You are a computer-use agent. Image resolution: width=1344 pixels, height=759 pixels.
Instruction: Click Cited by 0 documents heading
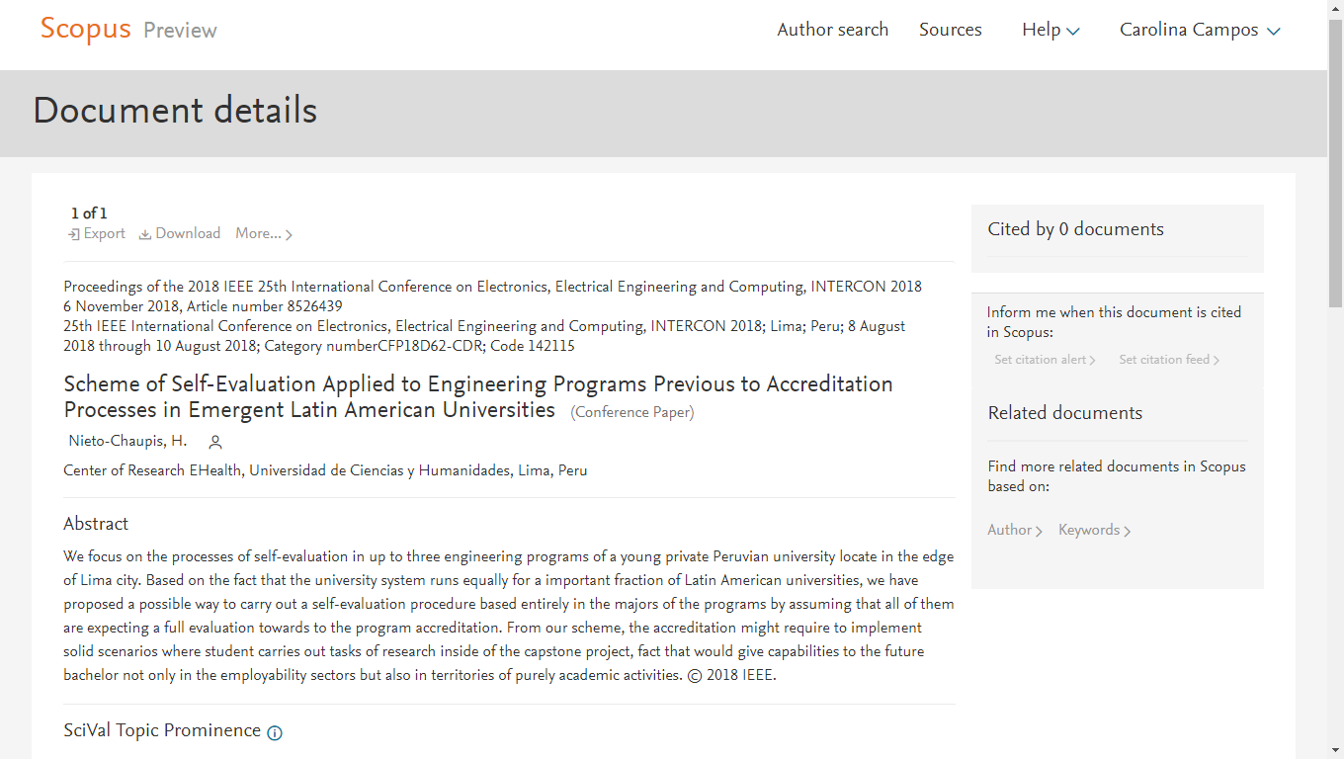(1075, 229)
